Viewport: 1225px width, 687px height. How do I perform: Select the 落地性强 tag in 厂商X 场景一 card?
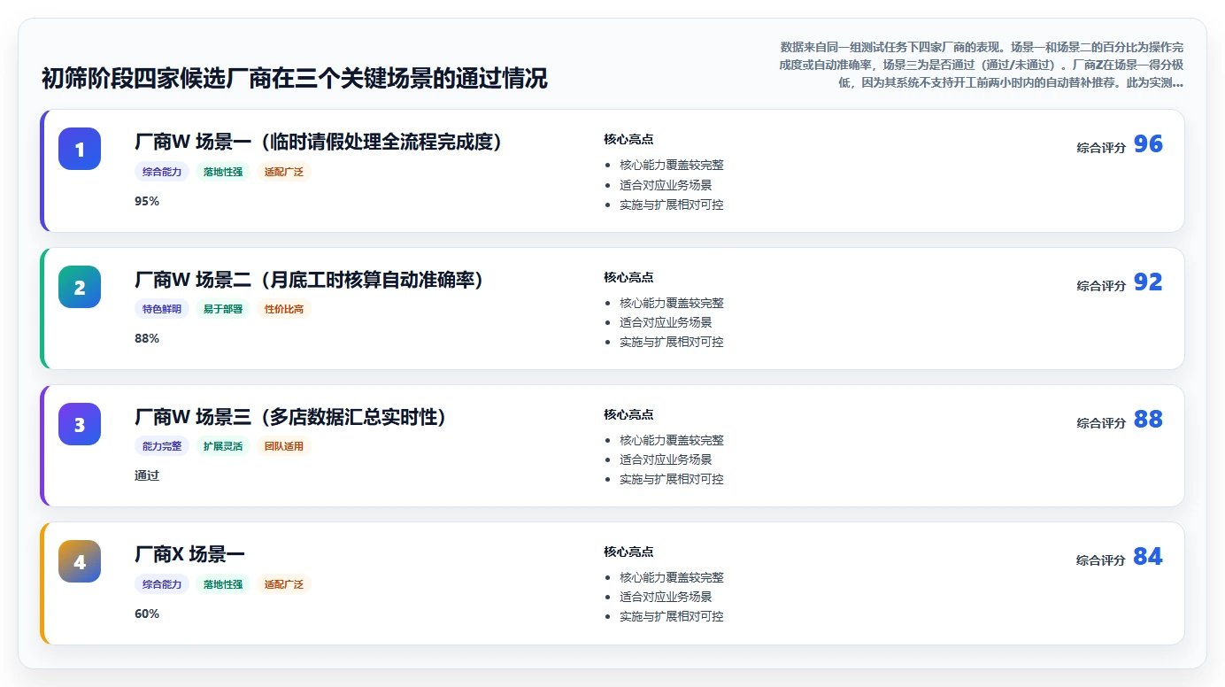(223, 584)
